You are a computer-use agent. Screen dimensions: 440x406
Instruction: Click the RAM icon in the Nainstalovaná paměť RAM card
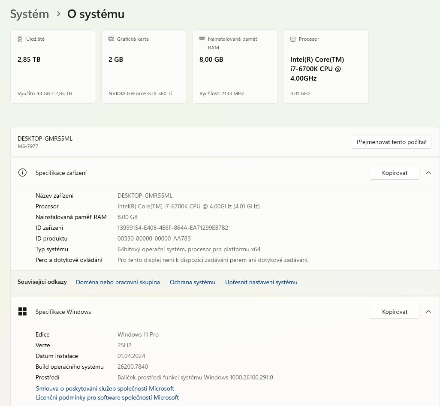click(202, 39)
